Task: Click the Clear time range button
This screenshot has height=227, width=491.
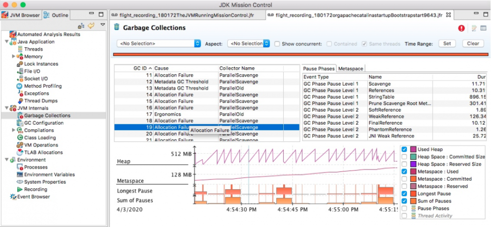Action: click(473, 44)
